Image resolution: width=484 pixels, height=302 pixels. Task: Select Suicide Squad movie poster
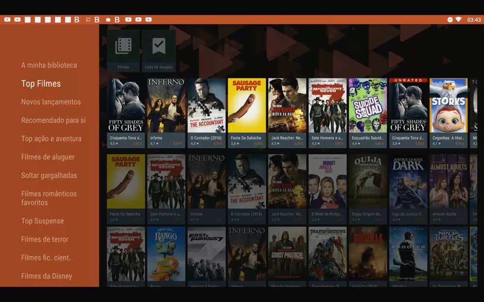coord(368,105)
